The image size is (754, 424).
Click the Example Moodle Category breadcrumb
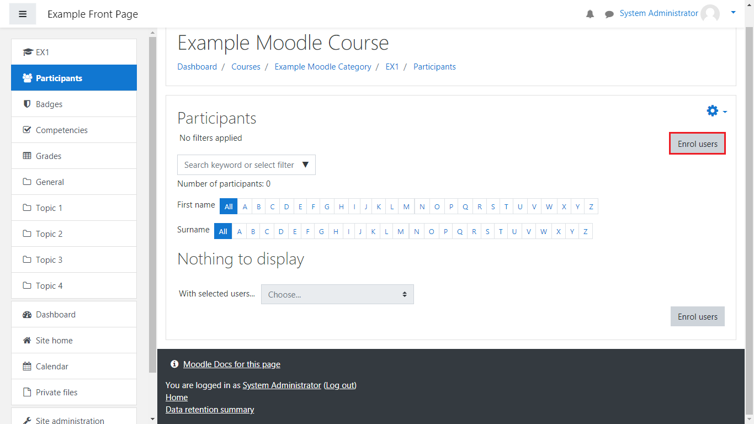(x=323, y=67)
